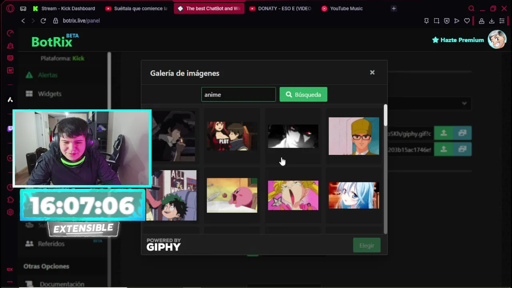Click the botrix.live/panel address bar

(x=81, y=21)
